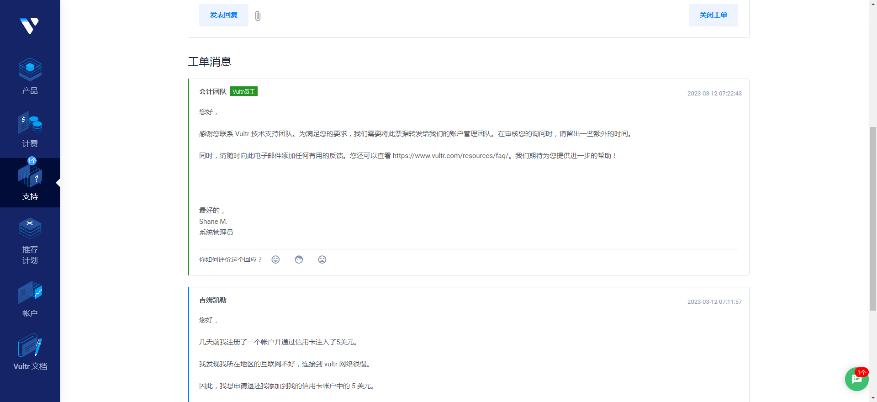Click the line about a 5 美元 credit card refund

coord(287,386)
